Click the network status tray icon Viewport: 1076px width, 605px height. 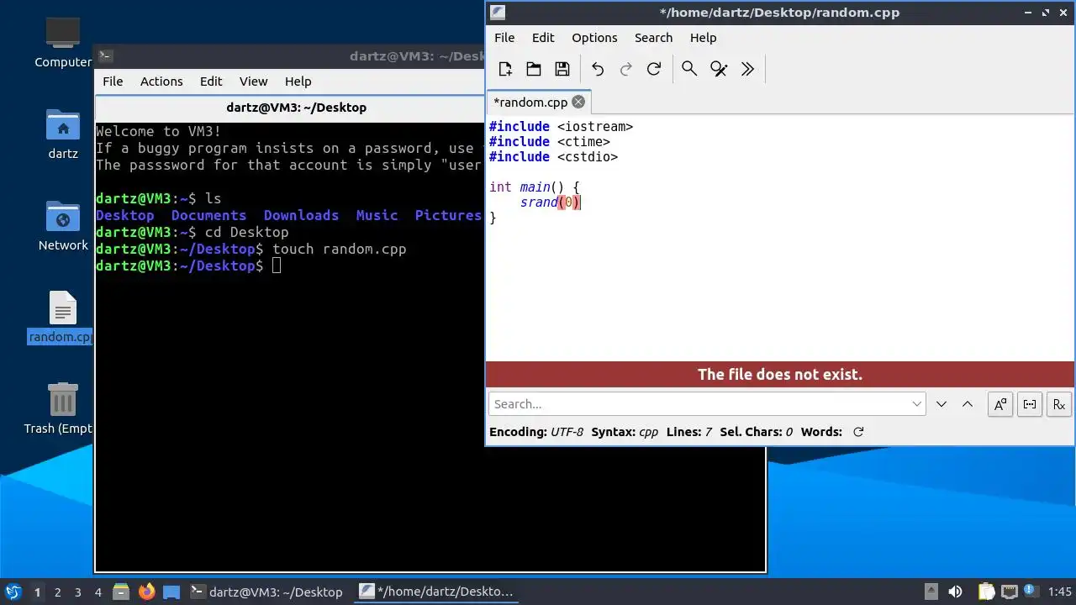click(x=1009, y=592)
